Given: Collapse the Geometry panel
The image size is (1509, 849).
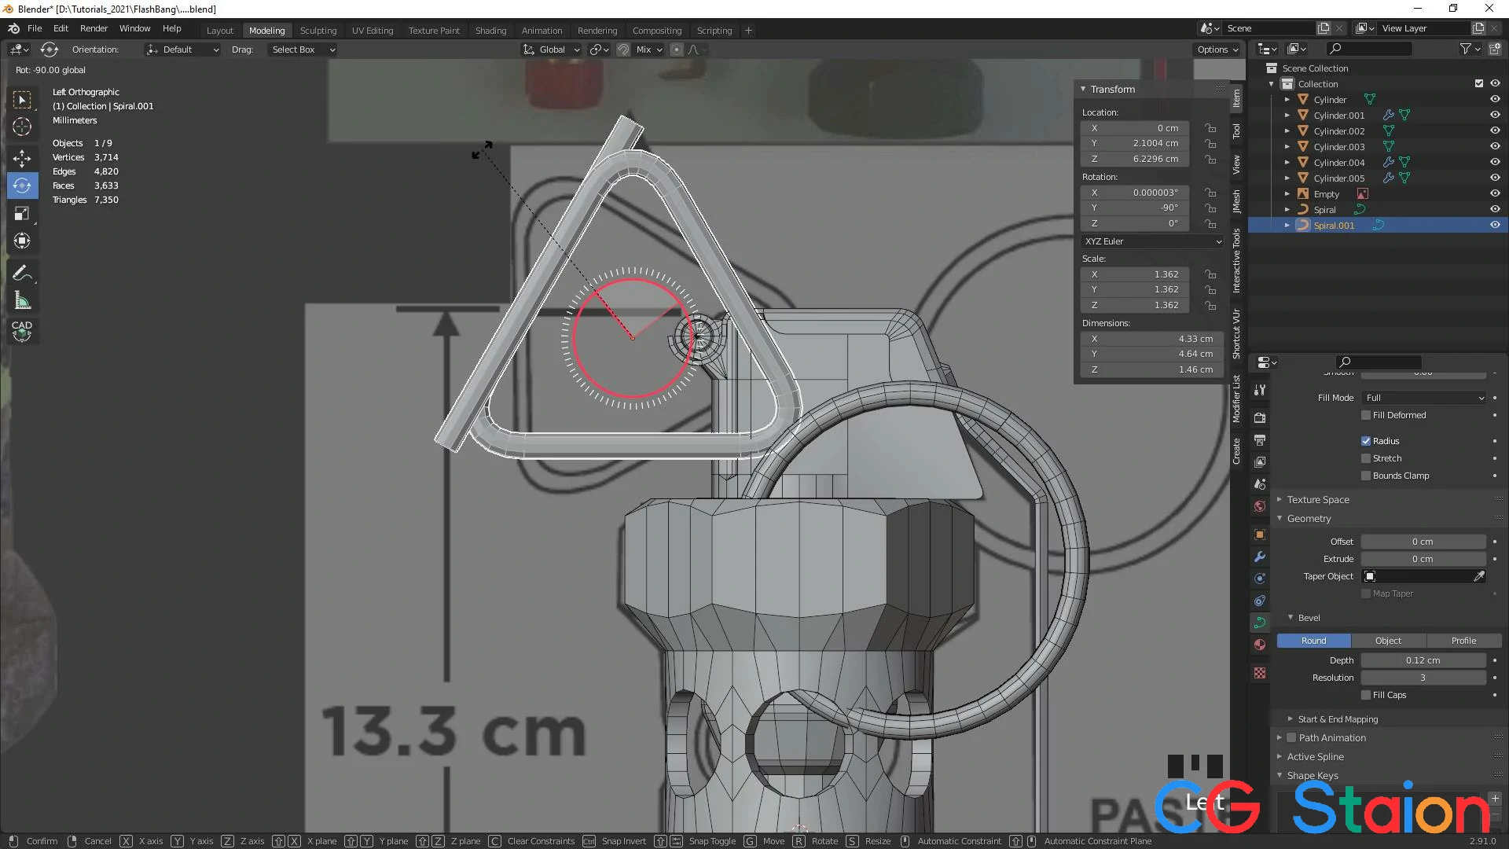Looking at the screenshot, I should point(1279,519).
